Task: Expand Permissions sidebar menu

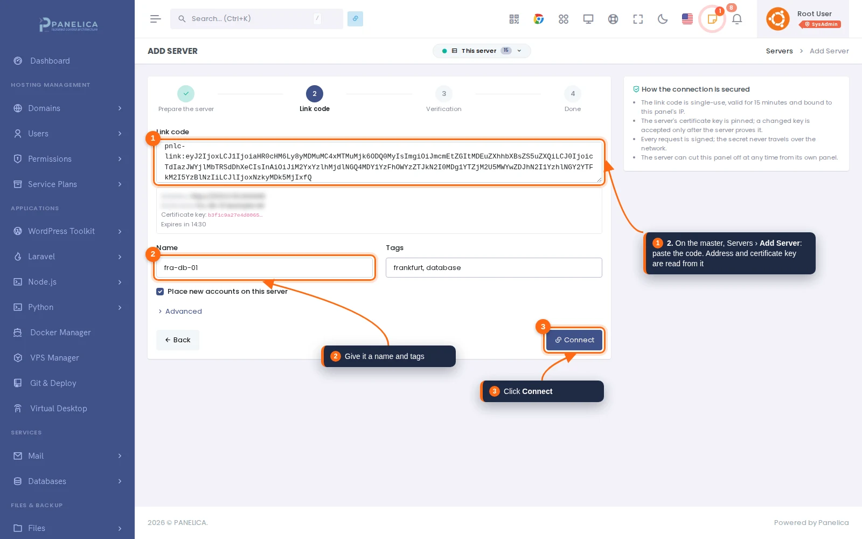Action: (67, 159)
